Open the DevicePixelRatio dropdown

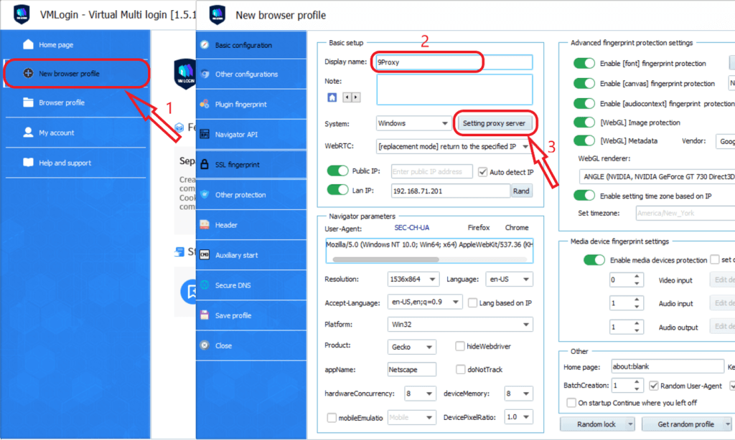click(518, 416)
